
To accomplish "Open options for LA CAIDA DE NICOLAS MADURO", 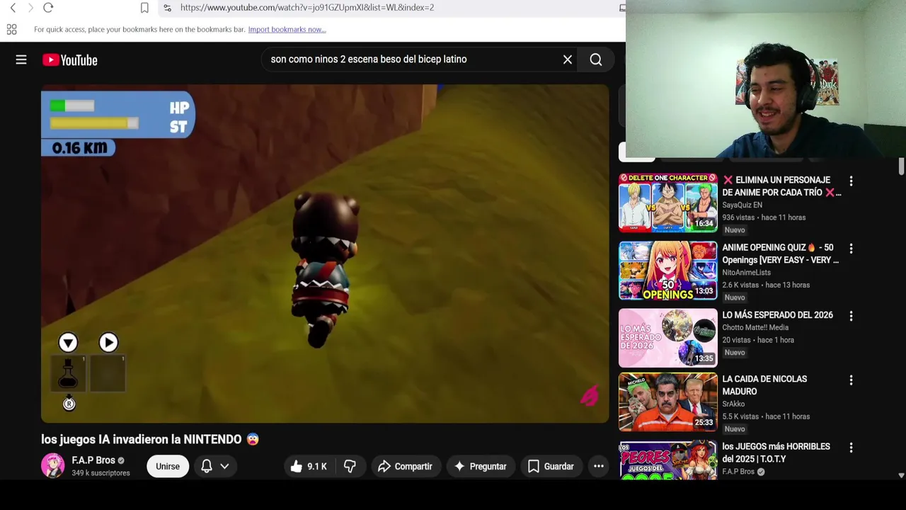I will point(851,380).
